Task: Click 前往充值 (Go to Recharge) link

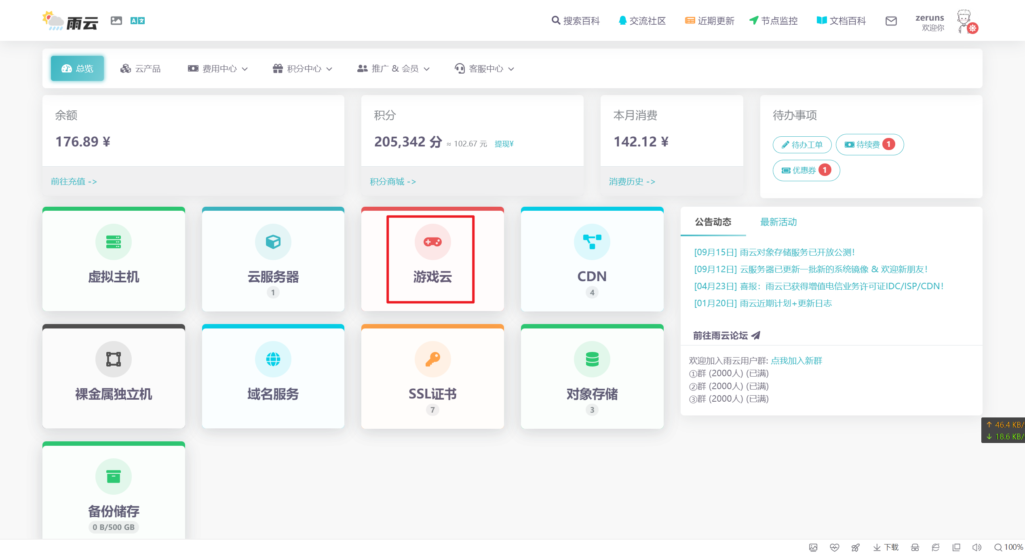Action: 74,181
